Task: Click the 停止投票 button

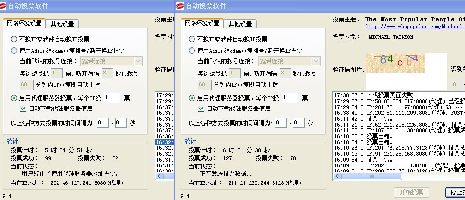Action: pos(456,192)
